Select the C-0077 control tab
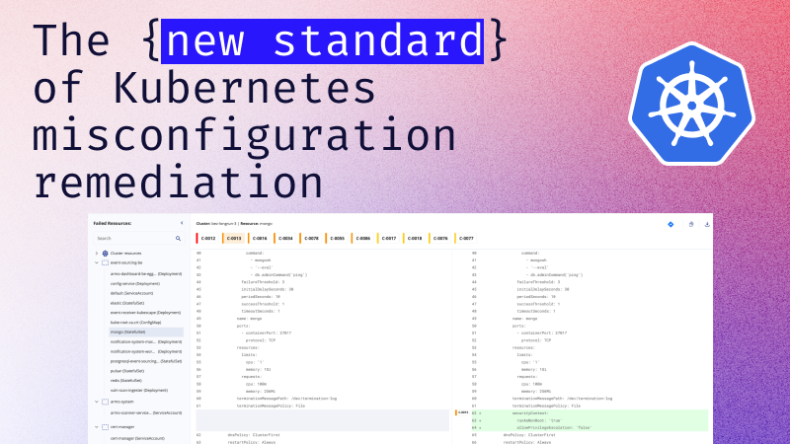Image resolution: width=790 pixels, height=444 pixels. (465, 239)
